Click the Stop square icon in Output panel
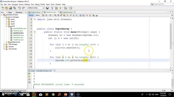This screenshot has height=97, width=174. pos(29,79)
